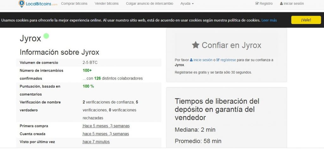Click the Mediana: 2 min text
This screenshot has width=324, height=149.
pyautogui.click(x=195, y=130)
